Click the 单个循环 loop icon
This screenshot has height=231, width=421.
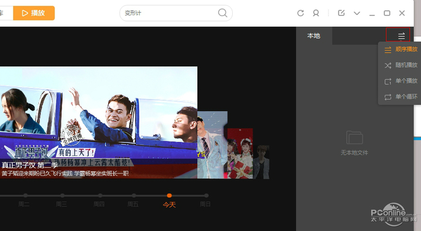[388, 97]
